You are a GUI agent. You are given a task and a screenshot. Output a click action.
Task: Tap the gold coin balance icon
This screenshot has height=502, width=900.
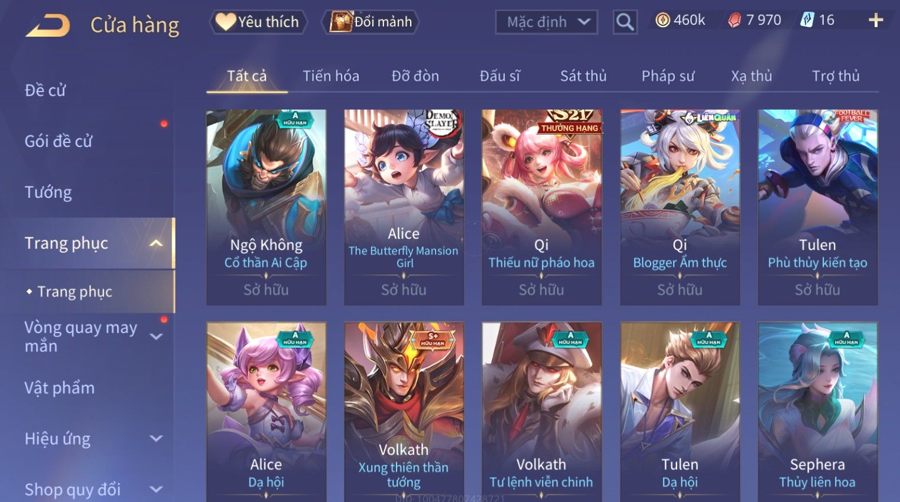(662, 21)
